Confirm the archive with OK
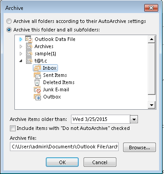 62,162
